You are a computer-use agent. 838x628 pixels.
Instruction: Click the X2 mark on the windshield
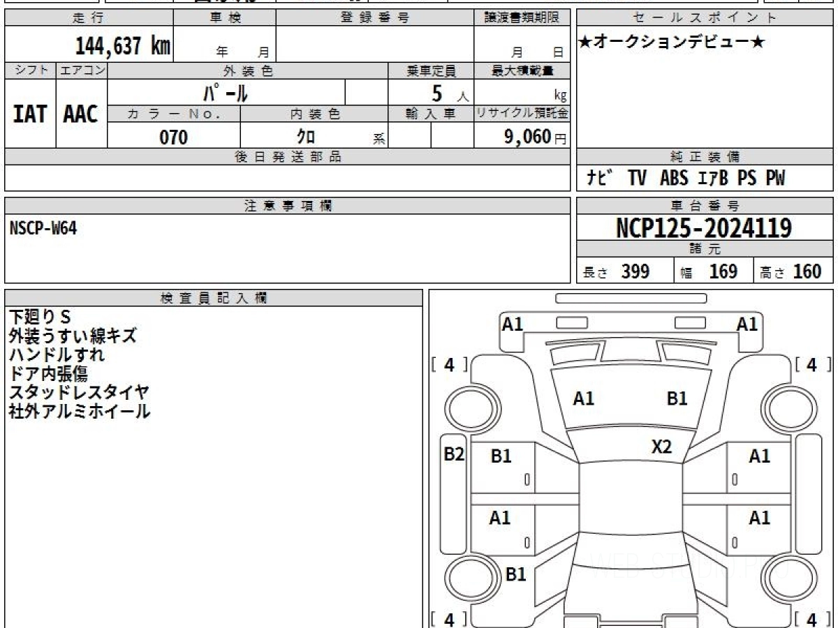(x=661, y=447)
